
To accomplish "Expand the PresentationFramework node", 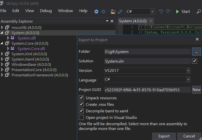I will pyautogui.click(x=2, y=75).
